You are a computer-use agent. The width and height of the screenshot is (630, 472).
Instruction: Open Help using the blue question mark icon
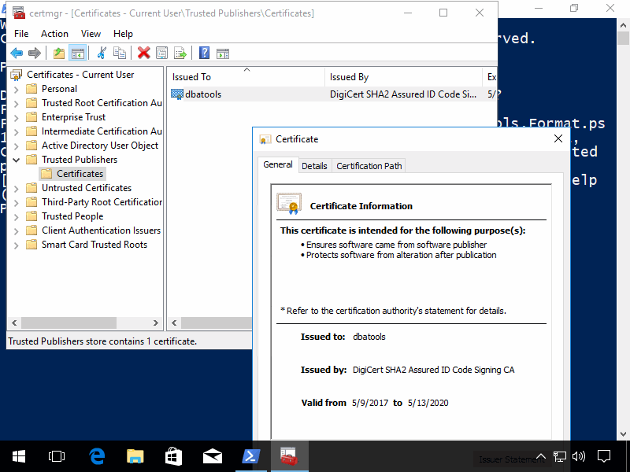(x=204, y=53)
